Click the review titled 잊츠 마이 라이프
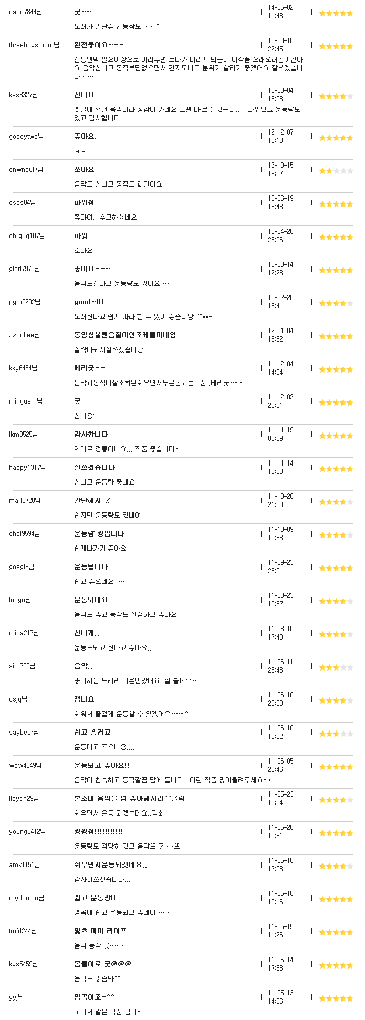The image size is (365, 1020). 100,931
